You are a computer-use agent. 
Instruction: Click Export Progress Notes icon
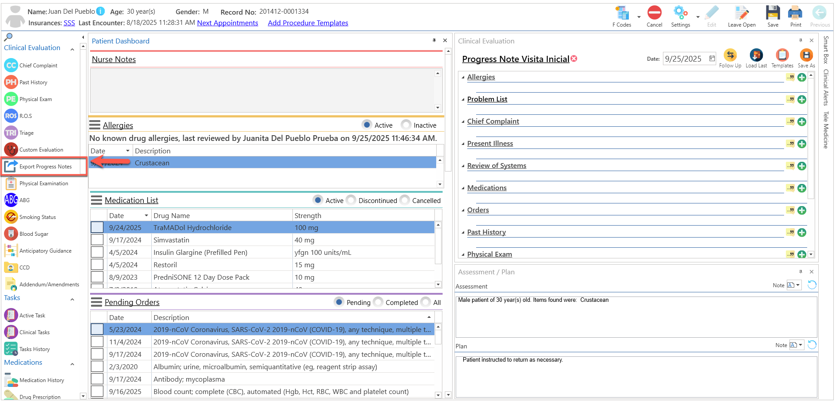[x=11, y=166]
